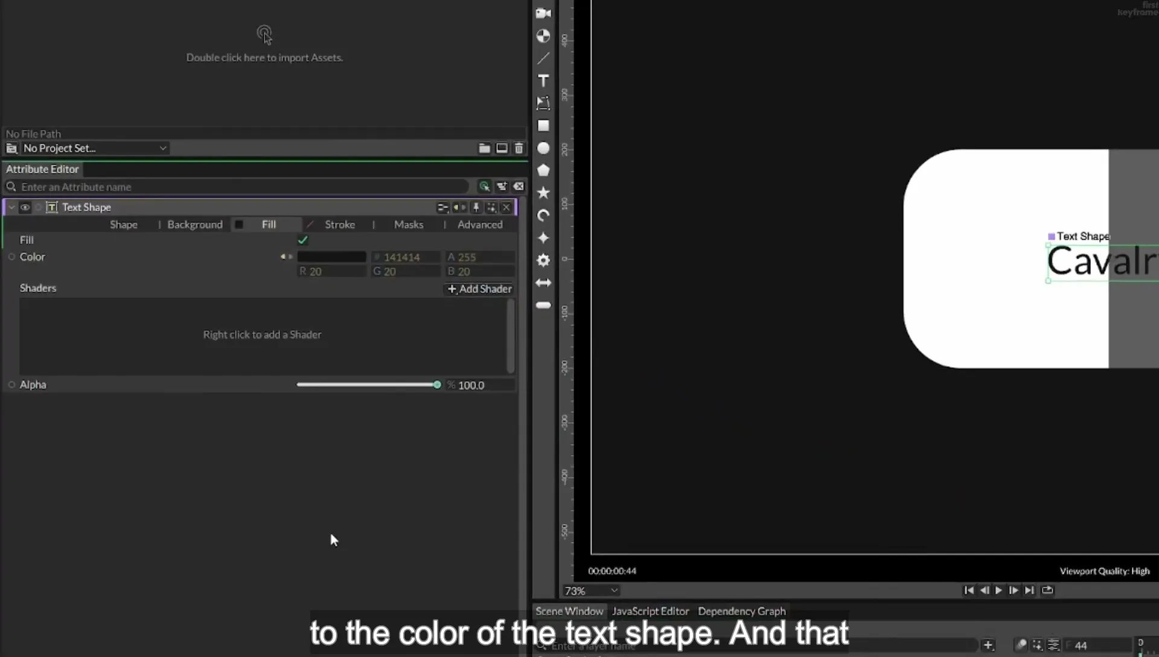Screen dimensions: 1159x657
Task: Select the Ellipse shape tool
Action: [543, 148]
